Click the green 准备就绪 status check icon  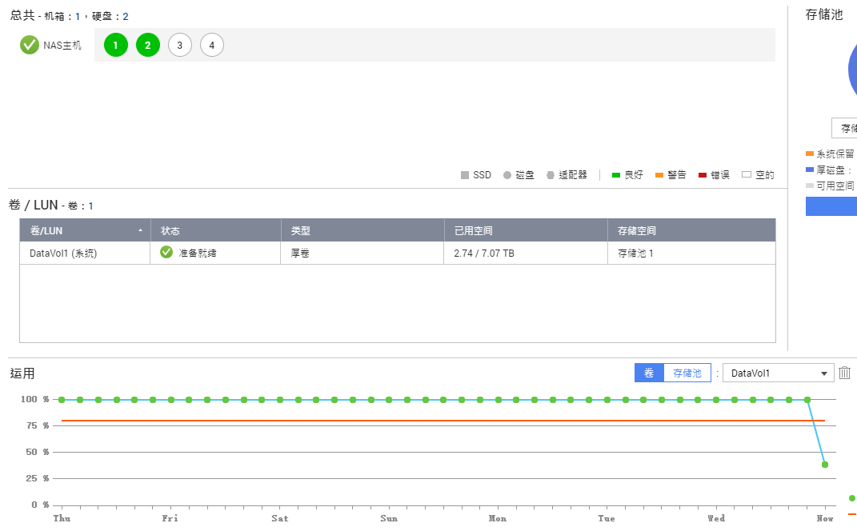point(166,252)
